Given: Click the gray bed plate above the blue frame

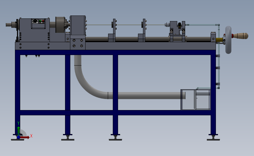Looking at the screenshot, I should click(x=115, y=46).
